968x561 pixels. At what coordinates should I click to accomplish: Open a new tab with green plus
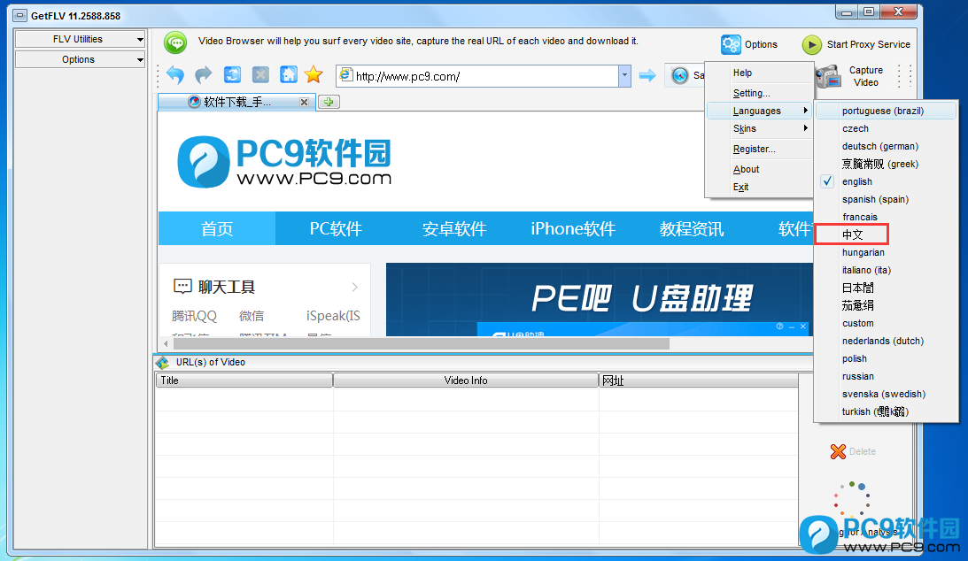pos(329,102)
